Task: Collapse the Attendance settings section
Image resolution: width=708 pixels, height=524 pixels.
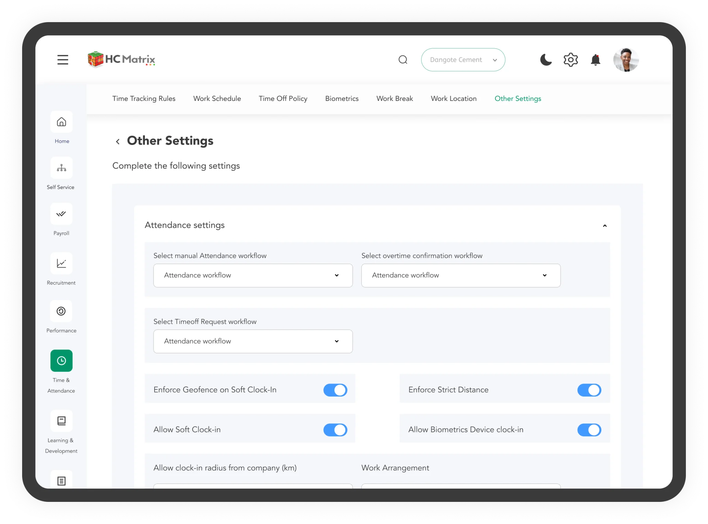Action: (x=605, y=226)
